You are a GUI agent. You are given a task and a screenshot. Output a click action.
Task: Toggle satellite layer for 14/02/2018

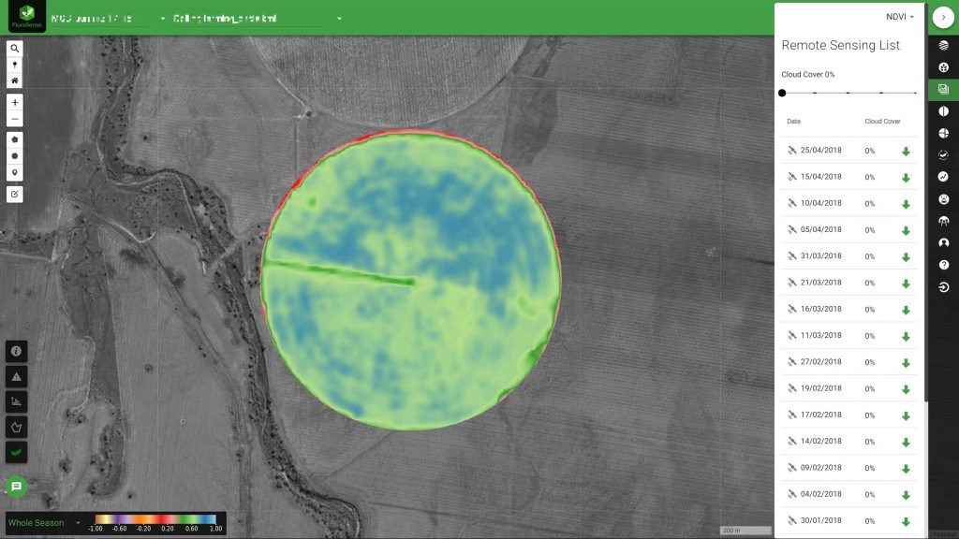click(x=791, y=442)
